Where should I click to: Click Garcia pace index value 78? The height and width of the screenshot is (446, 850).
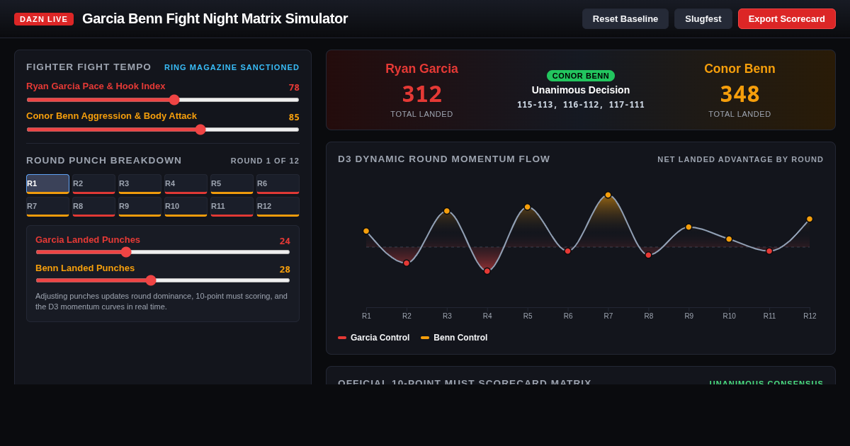294,87
